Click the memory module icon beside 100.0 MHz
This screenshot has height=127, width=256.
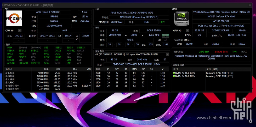click(x=165, y=35)
